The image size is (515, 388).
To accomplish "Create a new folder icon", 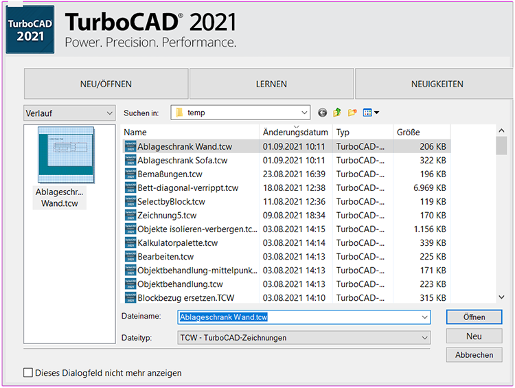I will click(352, 113).
